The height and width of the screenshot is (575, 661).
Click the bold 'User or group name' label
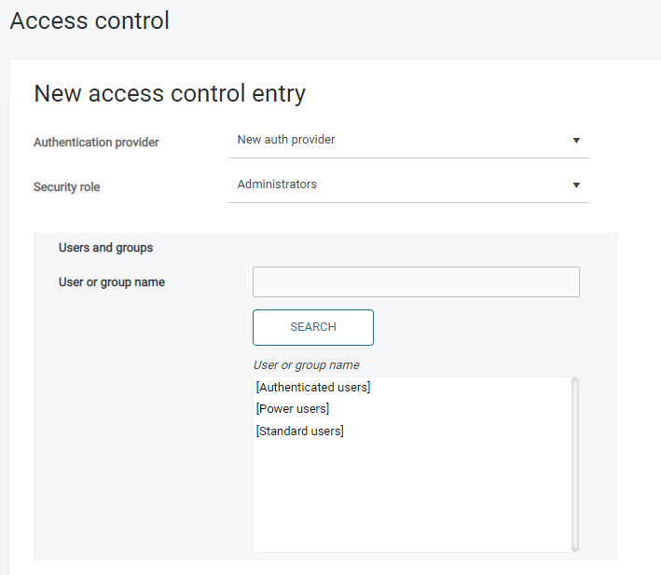pos(112,282)
